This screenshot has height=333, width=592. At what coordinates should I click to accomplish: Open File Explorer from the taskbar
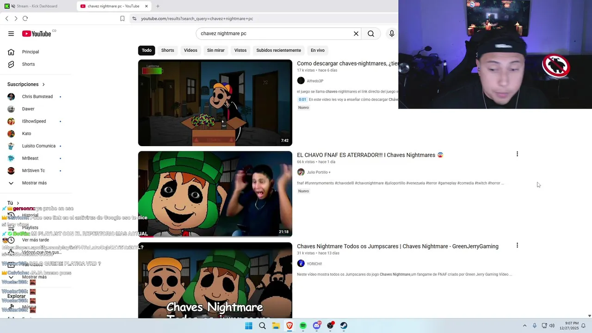click(276, 326)
